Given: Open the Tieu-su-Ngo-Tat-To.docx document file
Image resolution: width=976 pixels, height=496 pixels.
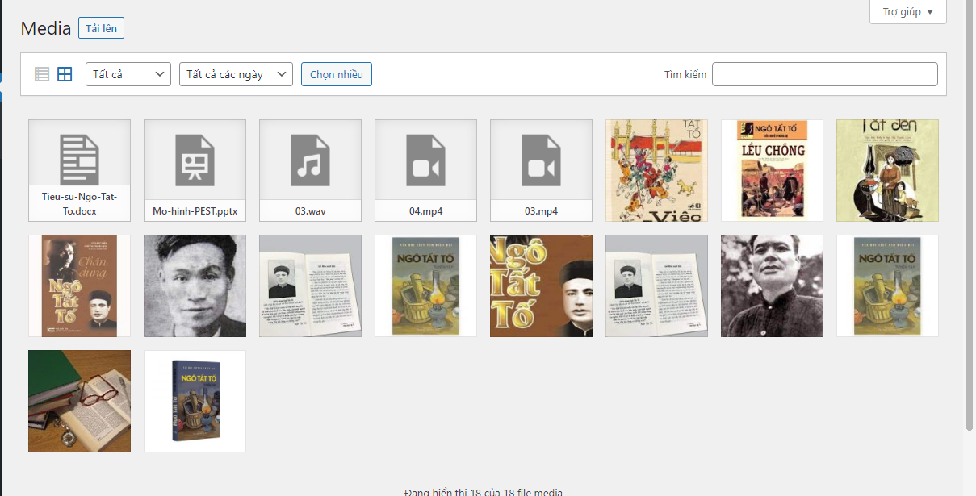Looking at the screenshot, I should pos(79,170).
